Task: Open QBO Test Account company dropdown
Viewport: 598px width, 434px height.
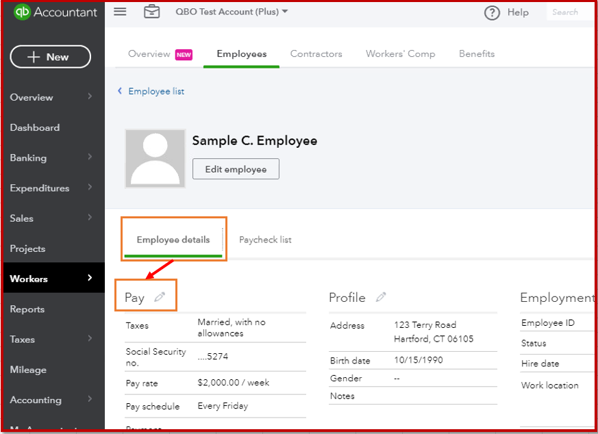Action: (x=232, y=12)
